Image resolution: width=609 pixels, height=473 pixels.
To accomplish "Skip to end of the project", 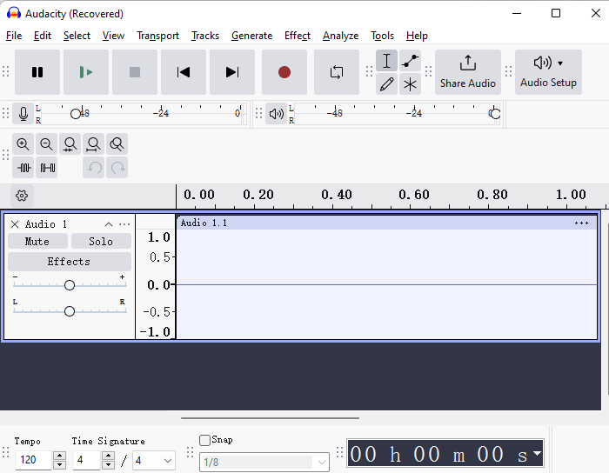I will (x=232, y=72).
